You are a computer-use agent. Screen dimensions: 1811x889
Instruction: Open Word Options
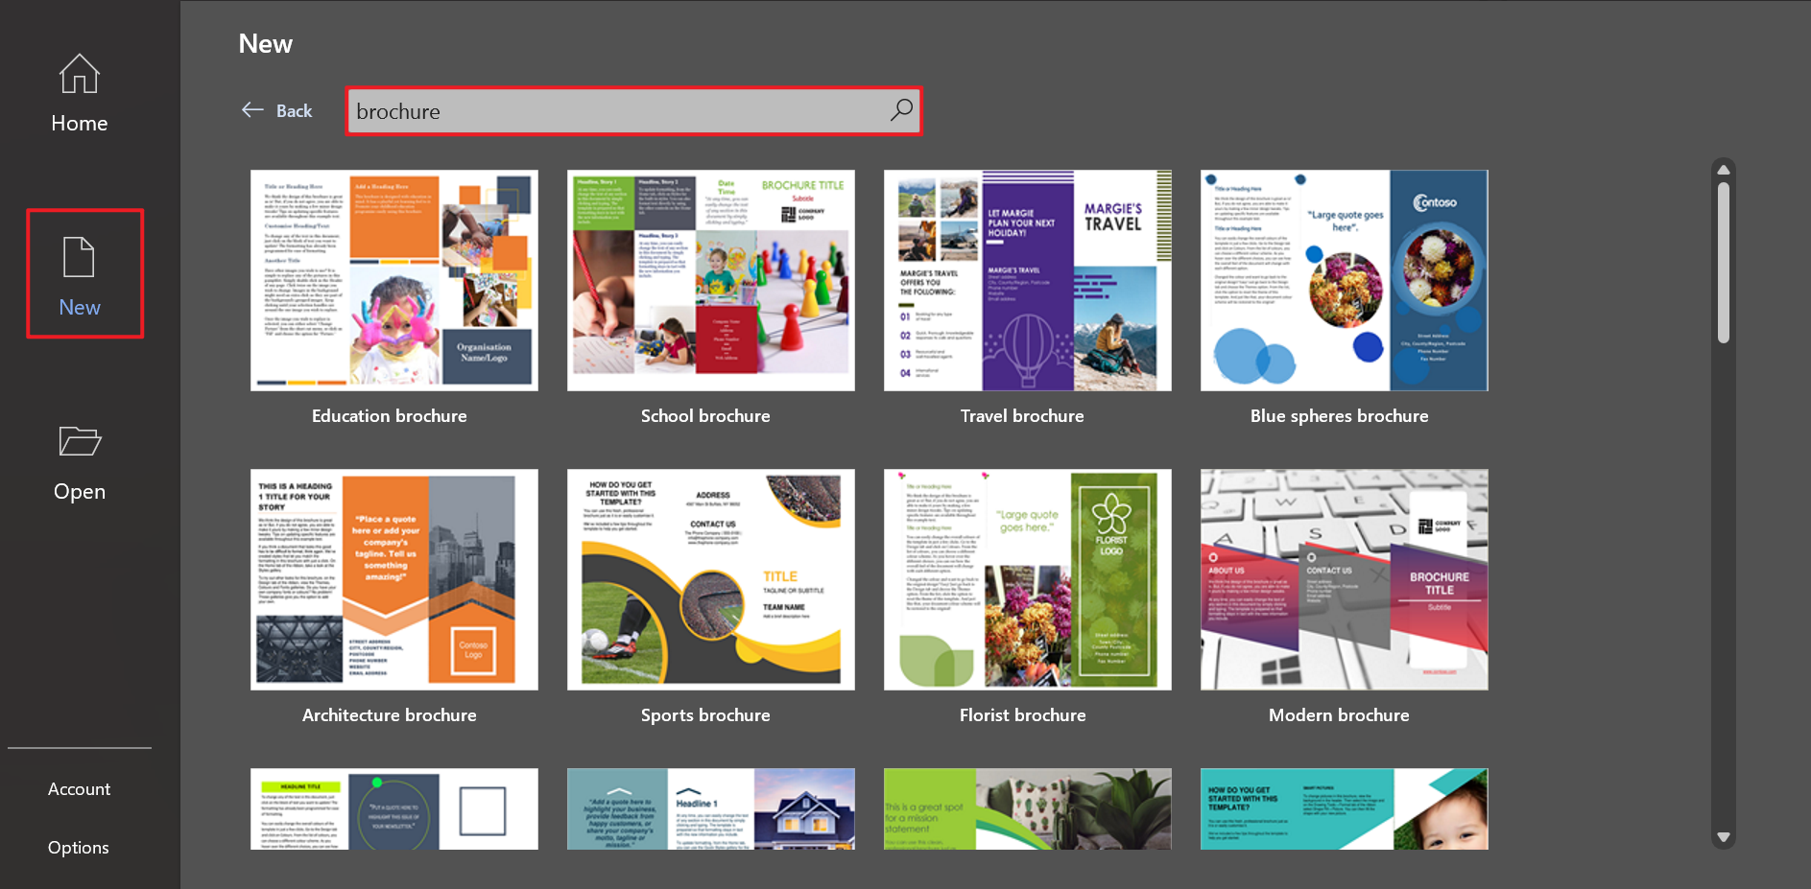tap(79, 847)
